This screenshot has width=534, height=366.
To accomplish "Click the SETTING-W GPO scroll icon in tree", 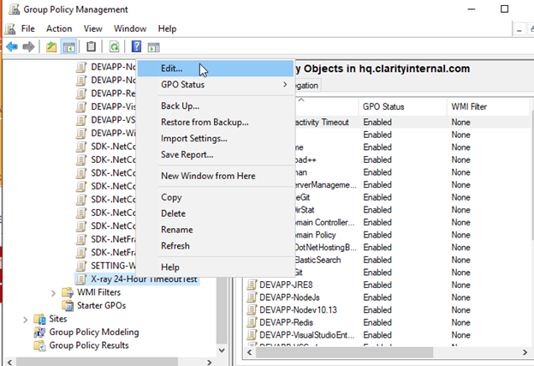I will (x=81, y=266).
